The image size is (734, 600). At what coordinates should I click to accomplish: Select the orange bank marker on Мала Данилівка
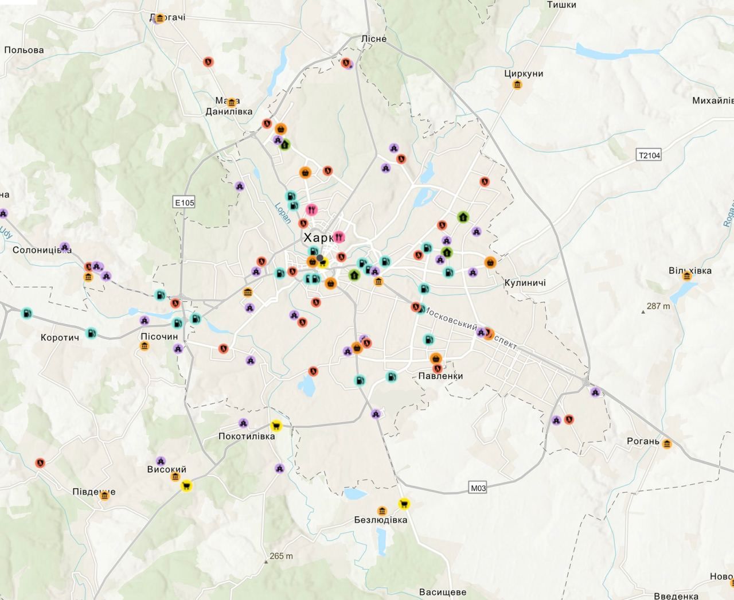pyautogui.click(x=232, y=103)
